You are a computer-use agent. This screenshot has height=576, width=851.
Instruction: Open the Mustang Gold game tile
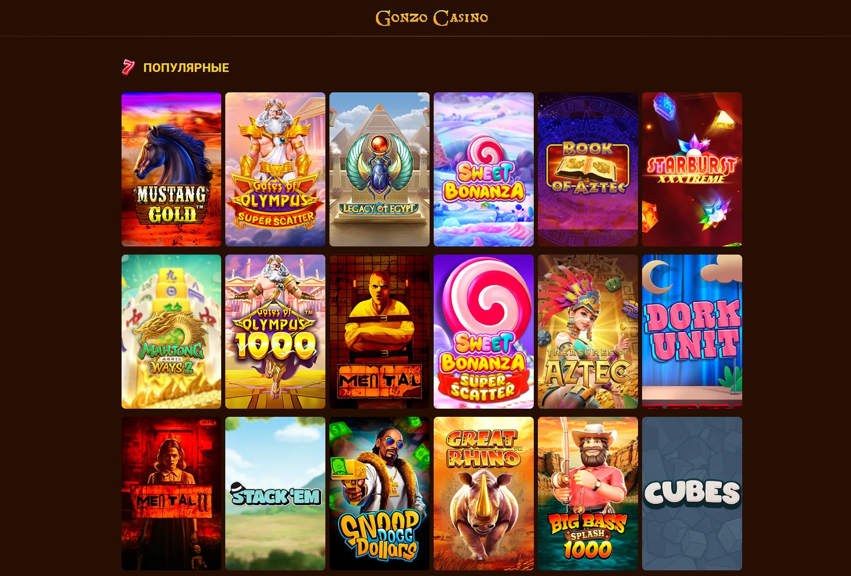(171, 169)
